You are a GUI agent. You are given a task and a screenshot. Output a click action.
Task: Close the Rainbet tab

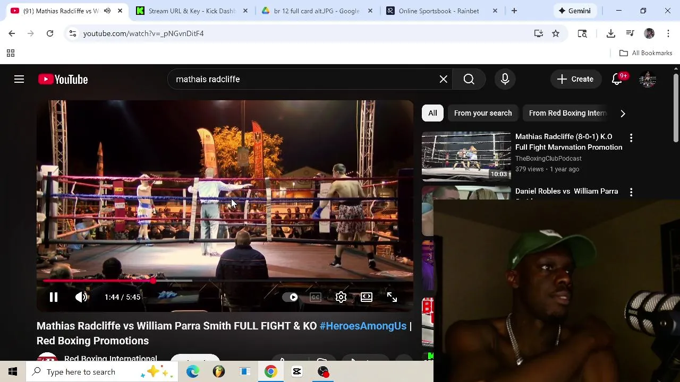pos(495,11)
